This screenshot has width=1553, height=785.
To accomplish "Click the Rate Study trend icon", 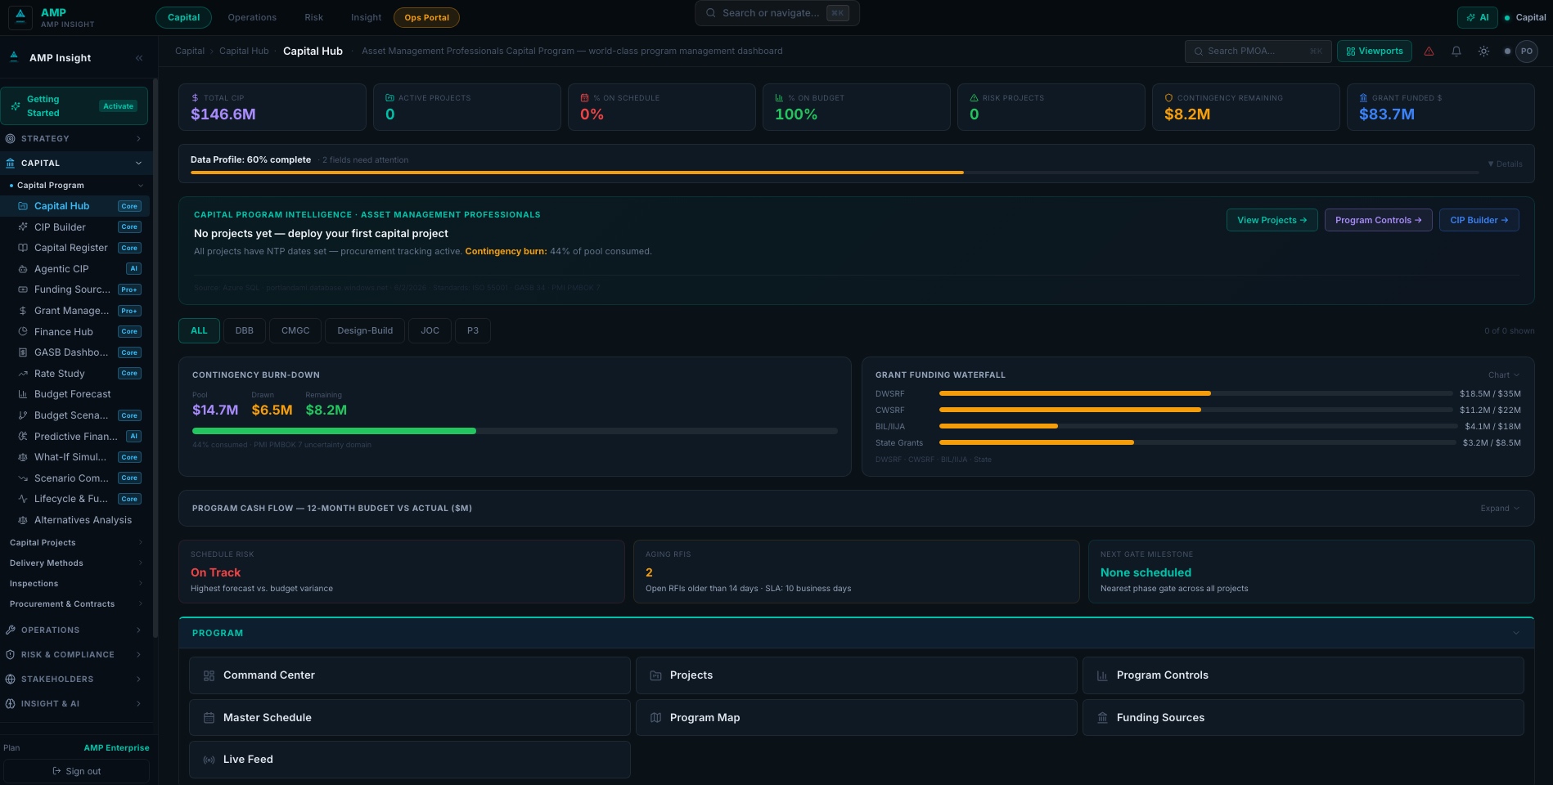I will [23, 374].
